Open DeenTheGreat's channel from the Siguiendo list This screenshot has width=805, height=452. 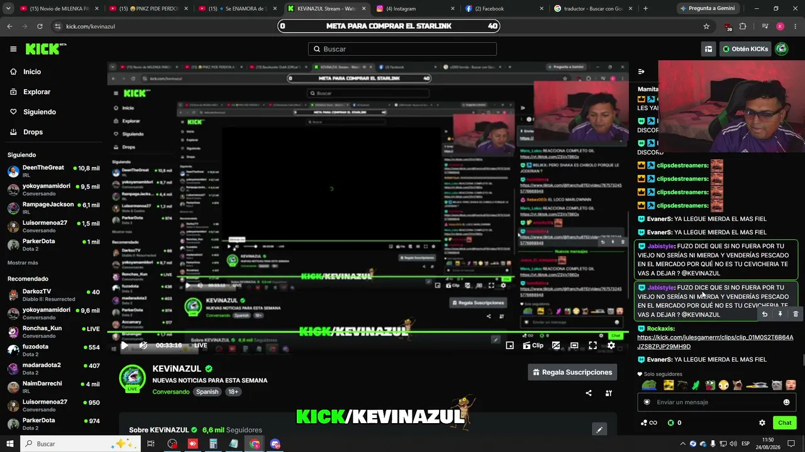tap(53, 171)
